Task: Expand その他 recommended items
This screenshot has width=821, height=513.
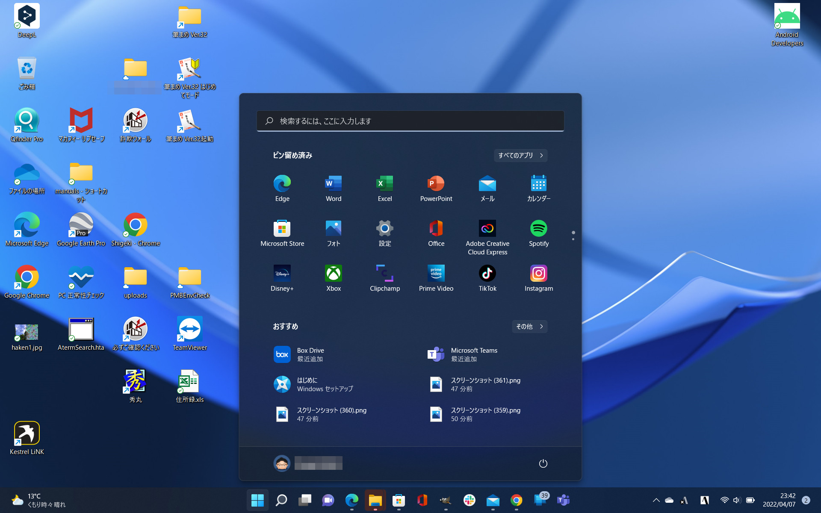Action: pyautogui.click(x=529, y=326)
